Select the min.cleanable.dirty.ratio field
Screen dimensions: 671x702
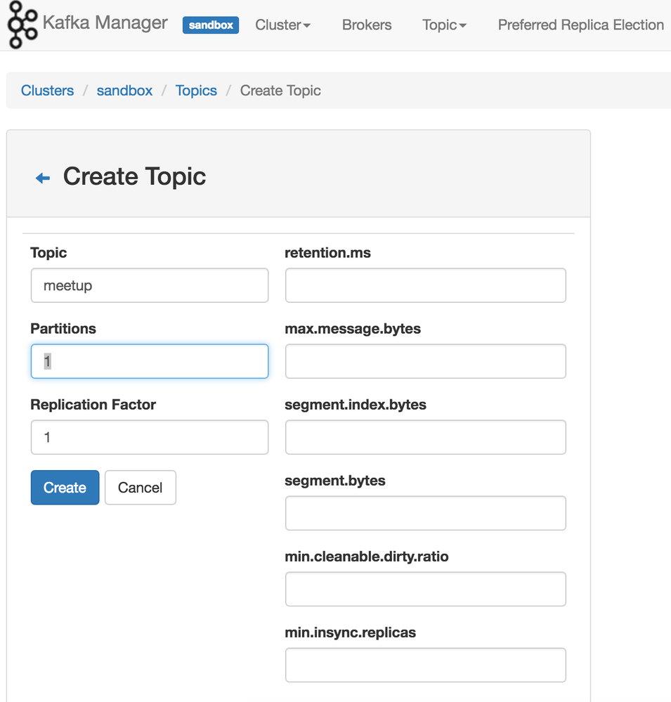[x=425, y=589]
